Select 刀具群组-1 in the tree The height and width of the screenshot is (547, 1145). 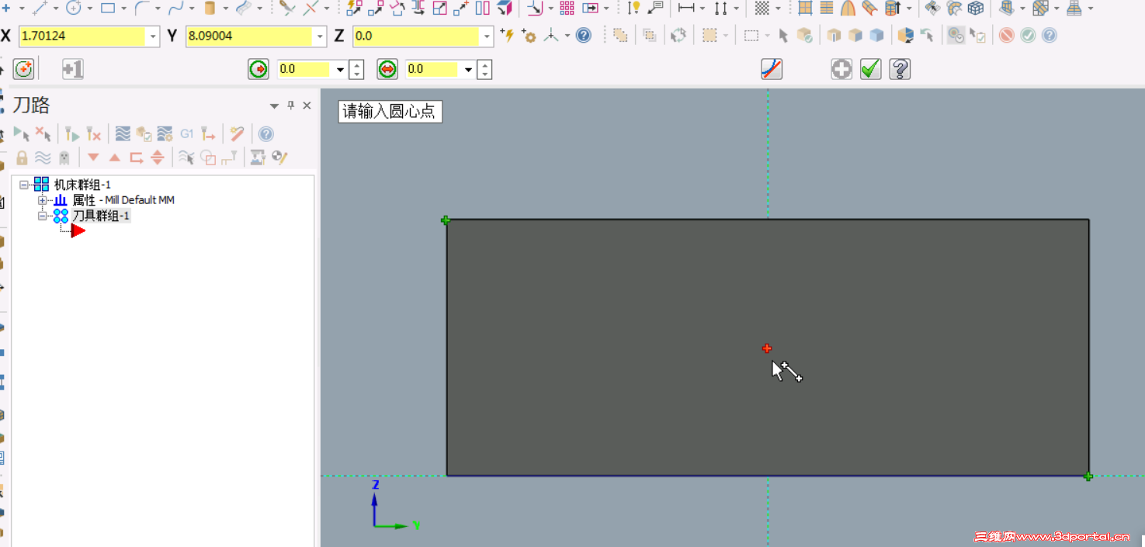tap(101, 216)
